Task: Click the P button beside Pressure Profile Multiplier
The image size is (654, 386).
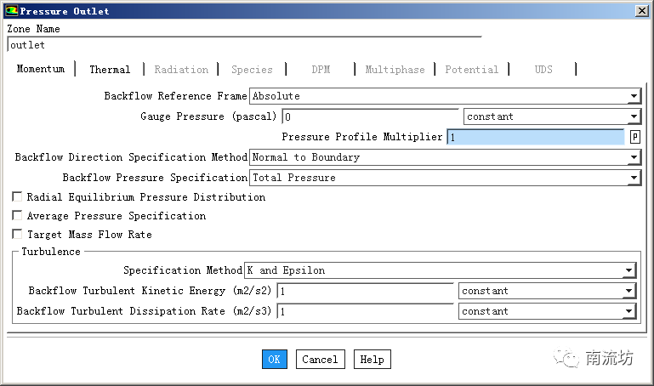Action: [634, 137]
